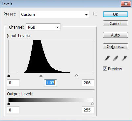The image size is (132, 121).
Task: Open the Channel dropdown showing RGB
Action: click(x=43, y=27)
